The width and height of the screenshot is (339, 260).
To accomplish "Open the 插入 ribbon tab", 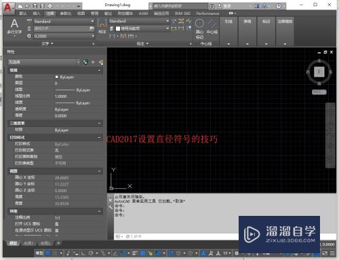I will point(37,14).
